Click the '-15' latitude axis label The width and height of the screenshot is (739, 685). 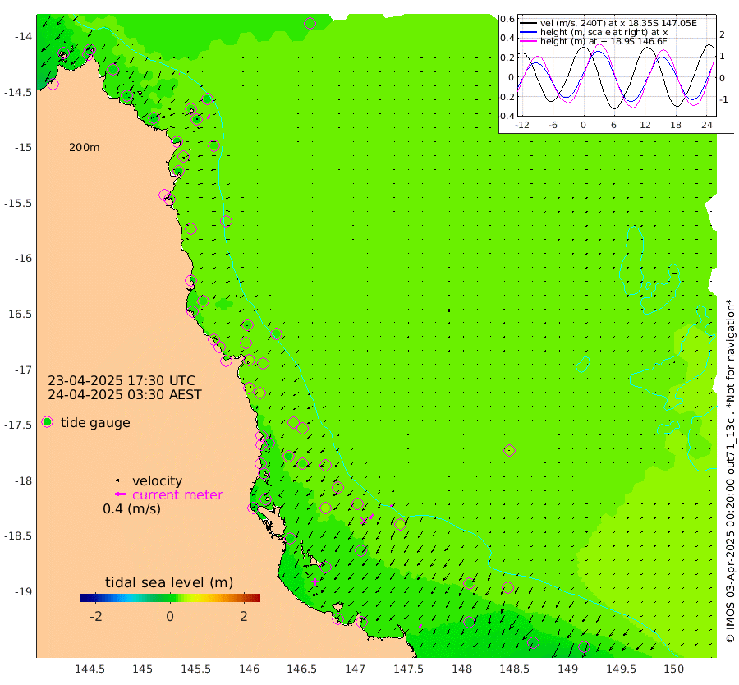pos(23,148)
